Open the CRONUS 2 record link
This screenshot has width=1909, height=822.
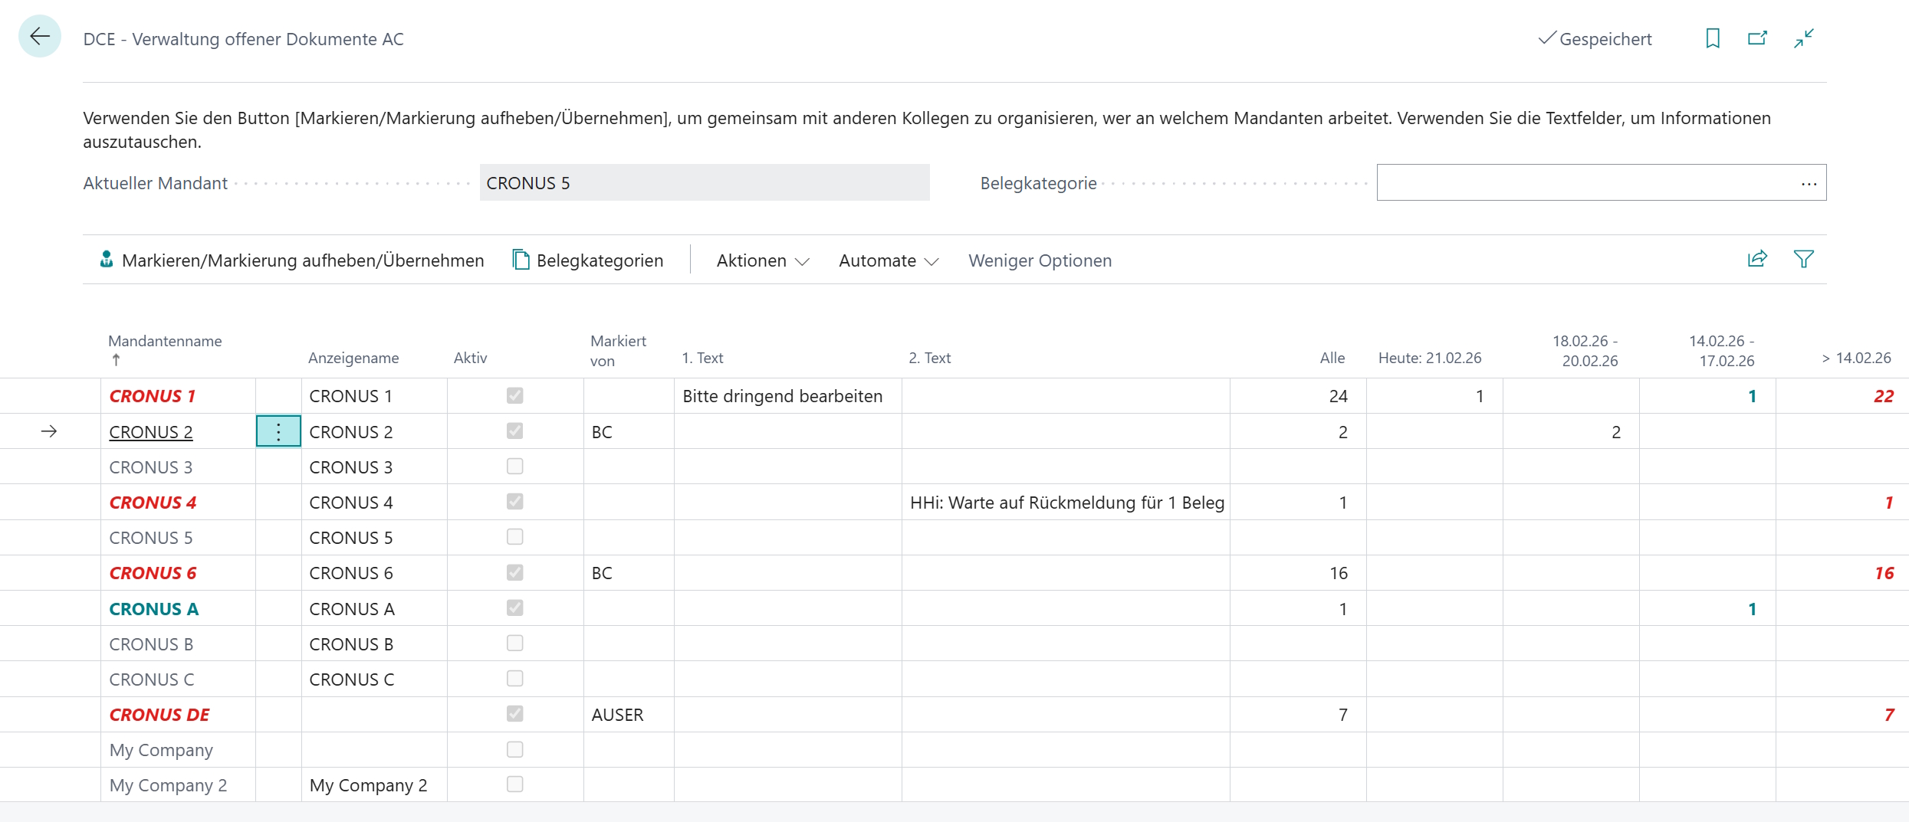[x=151, y=431]
